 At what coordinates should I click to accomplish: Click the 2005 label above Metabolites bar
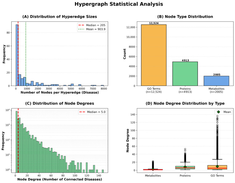pos(217,75)
